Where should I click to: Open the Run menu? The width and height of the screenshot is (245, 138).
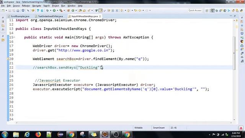click(63, 6)
